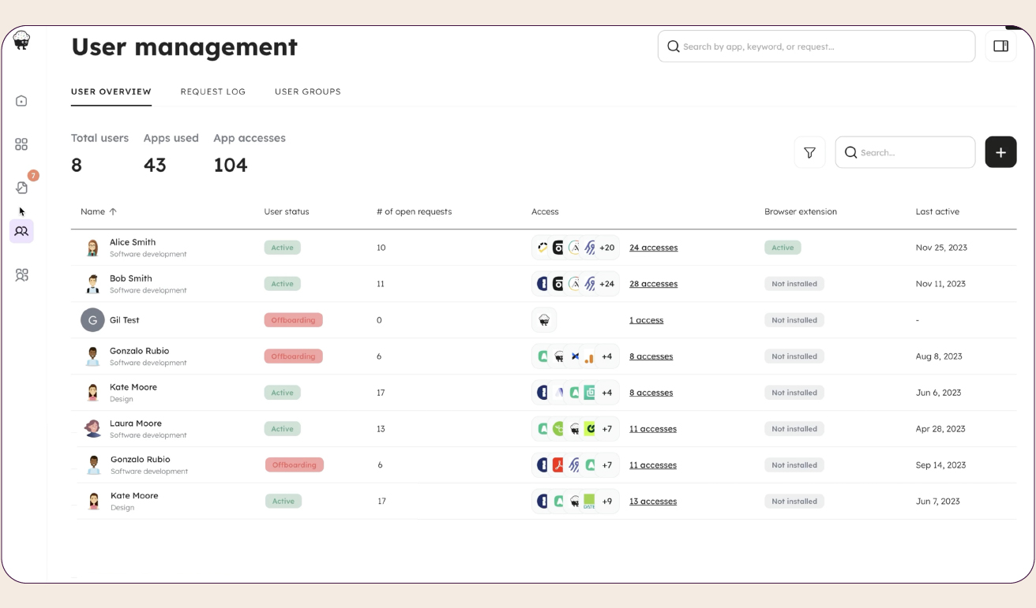Click Gil Test's G avatar
This screenshot has width=1036, height=608.
[x=92, y=320]
